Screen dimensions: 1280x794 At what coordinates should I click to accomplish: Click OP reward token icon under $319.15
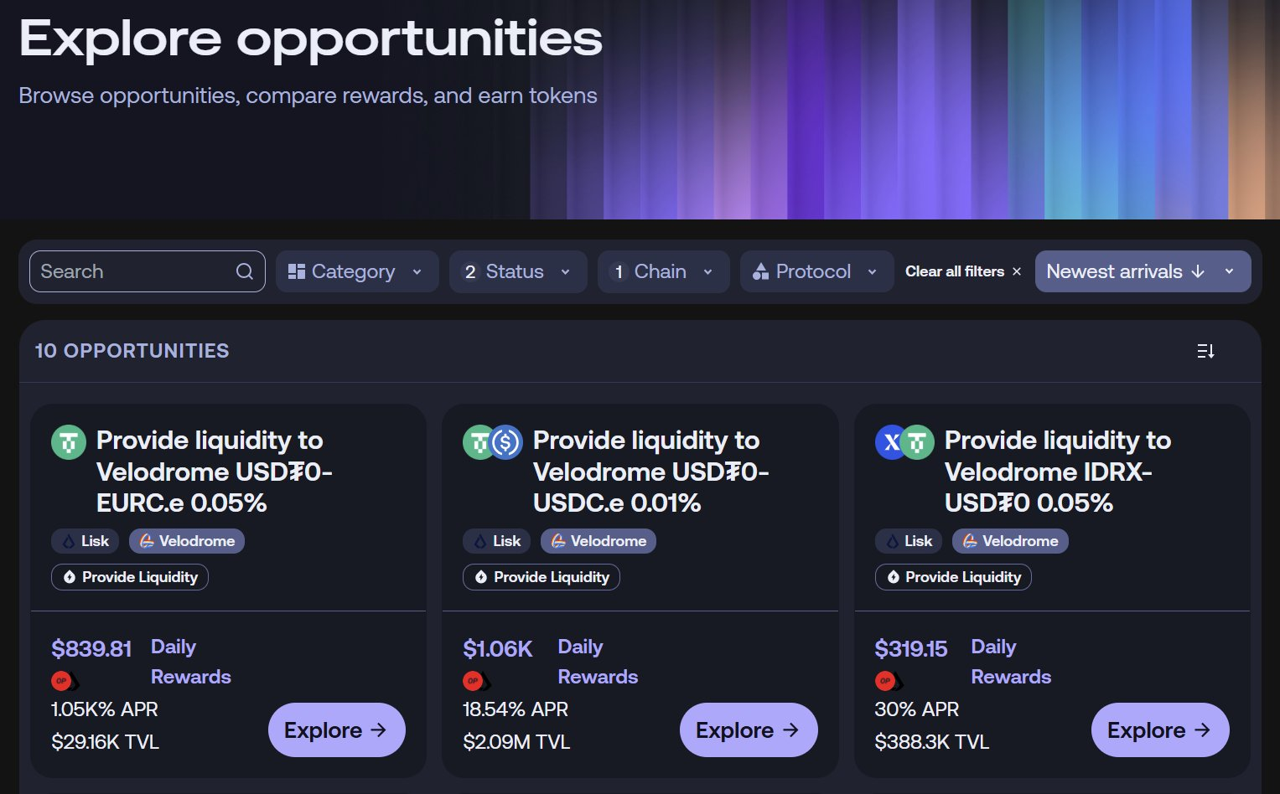[x=886, y=681]
